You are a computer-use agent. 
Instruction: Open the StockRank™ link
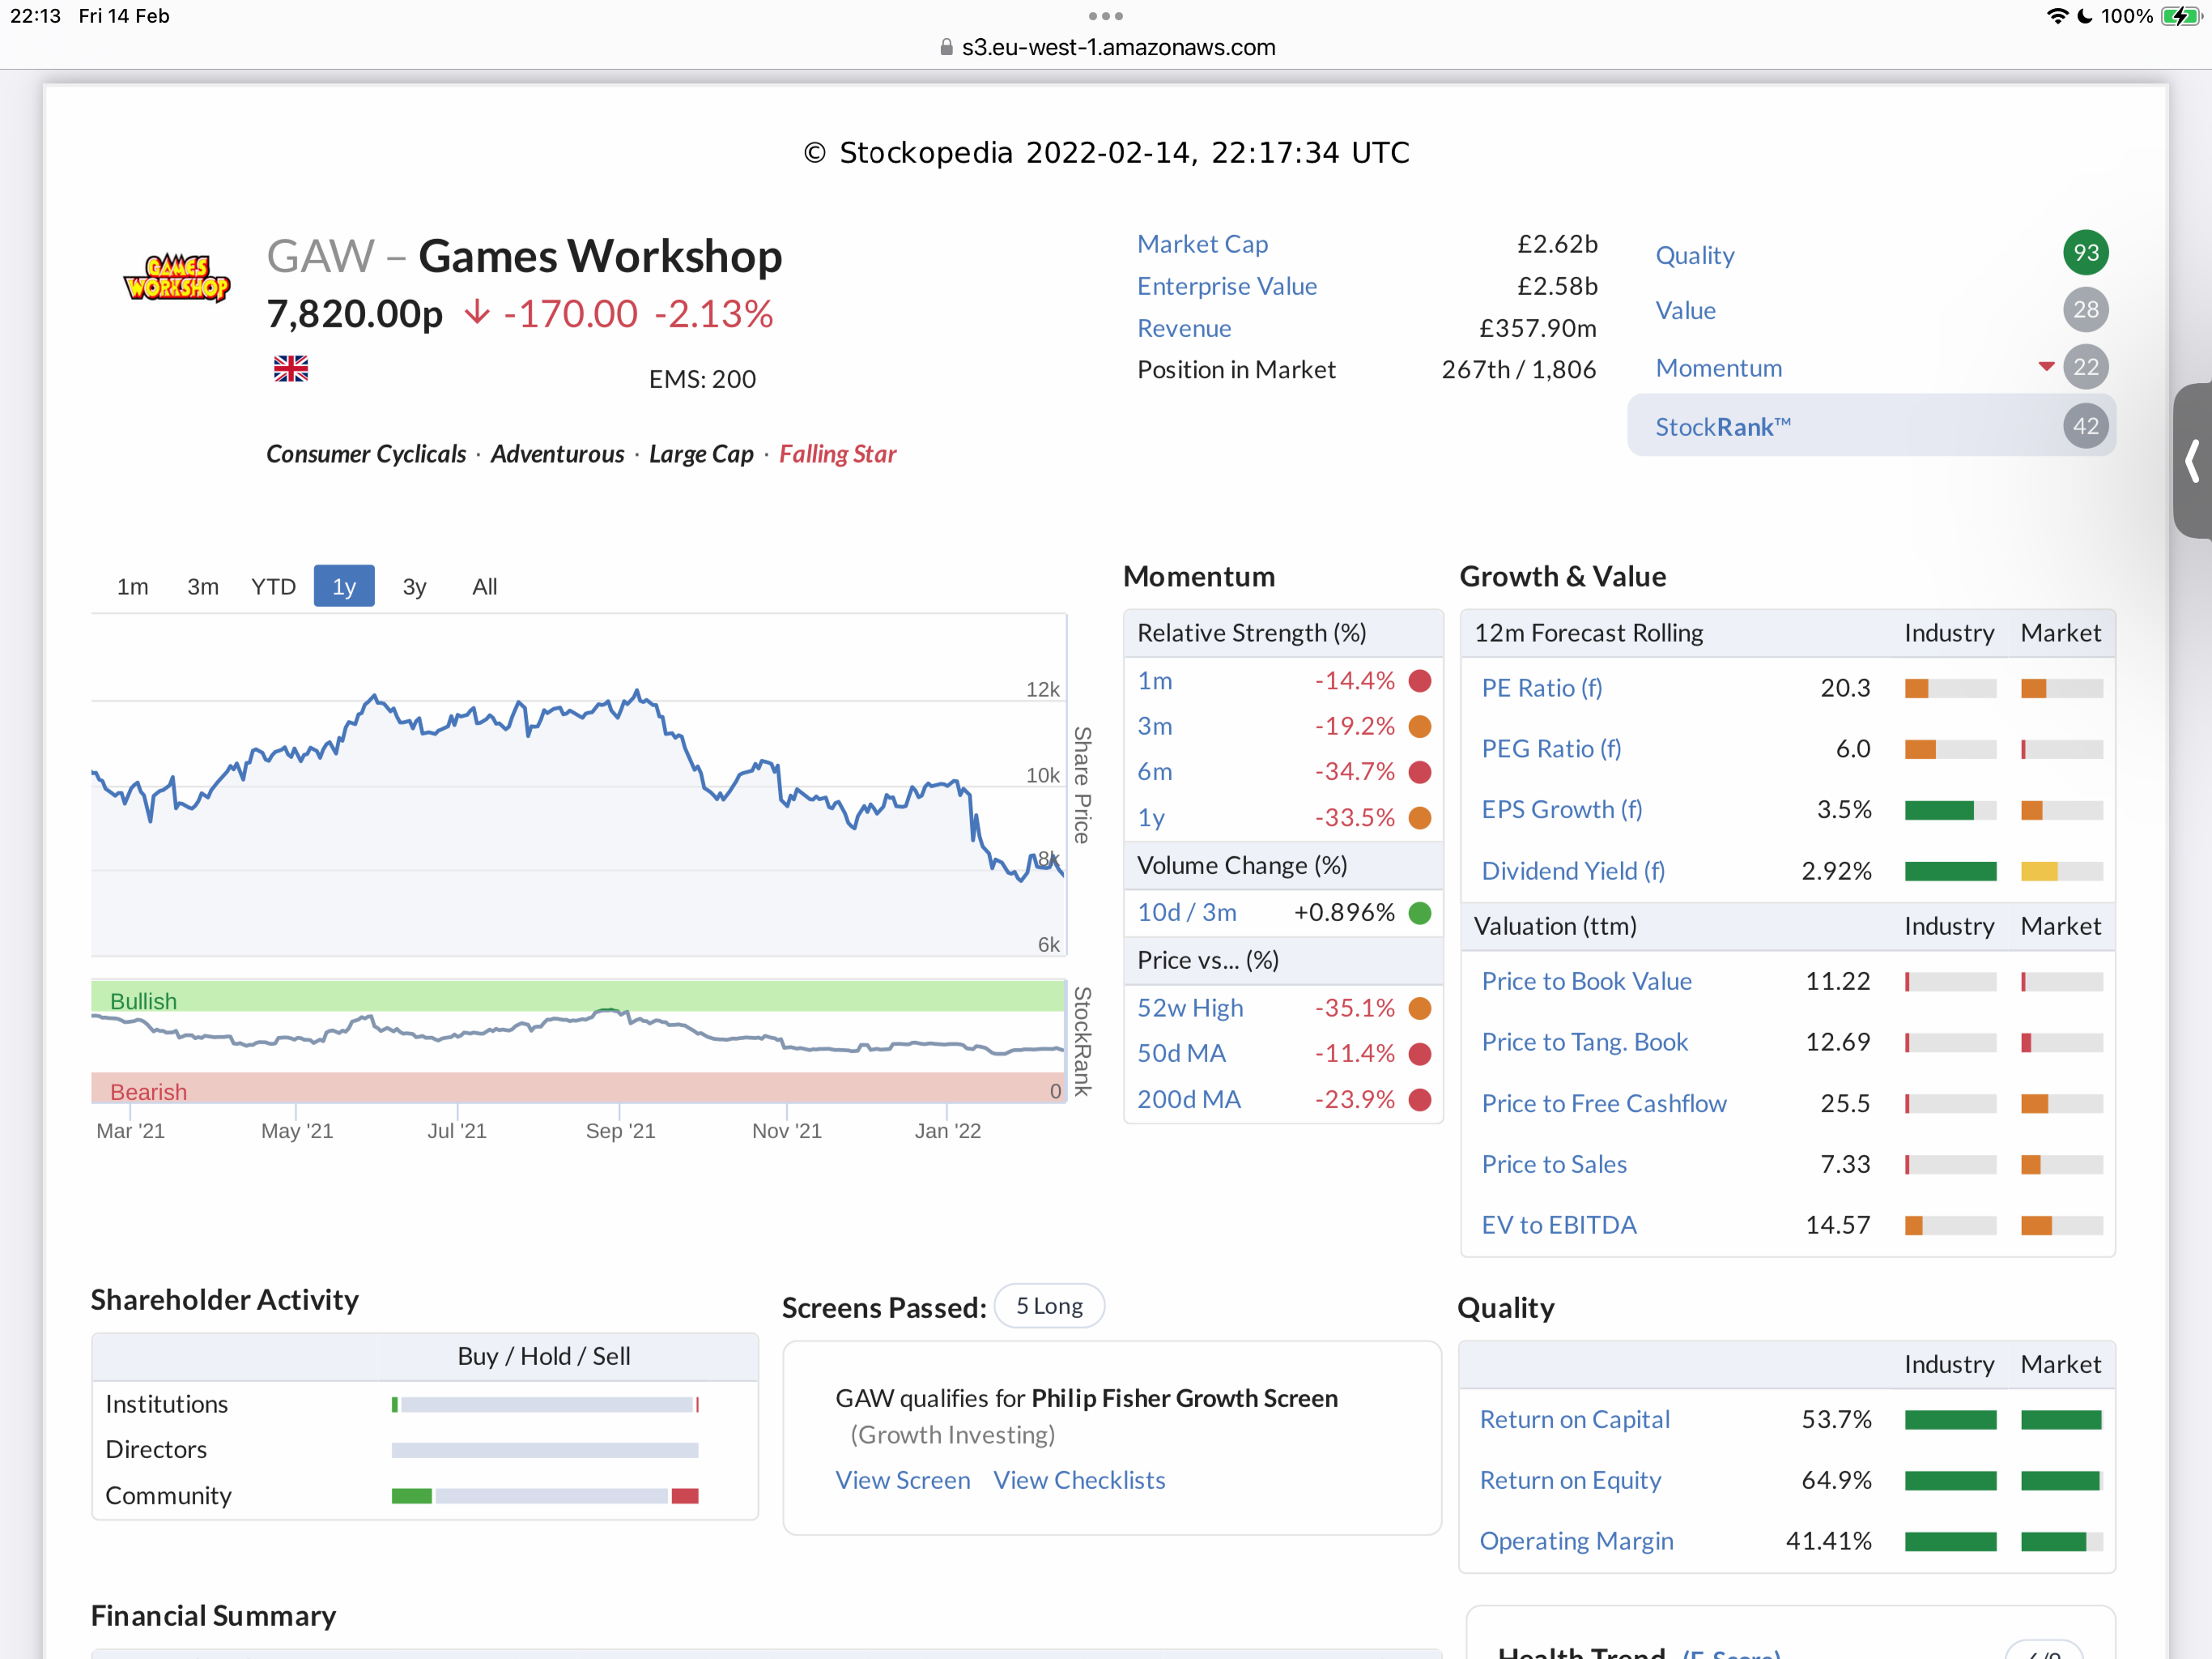(1723, 427)
